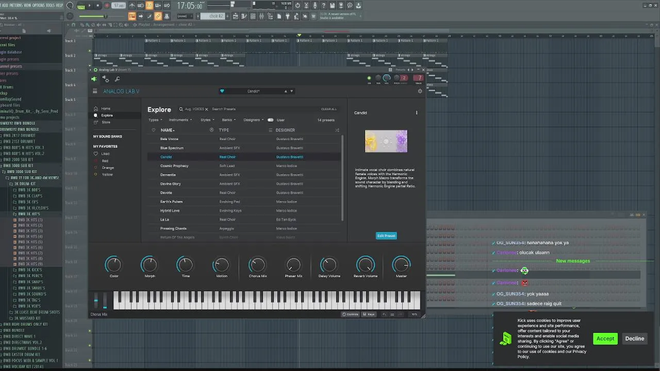
Task: Click the Reverb Volume knob
Action: pos(366,265)
